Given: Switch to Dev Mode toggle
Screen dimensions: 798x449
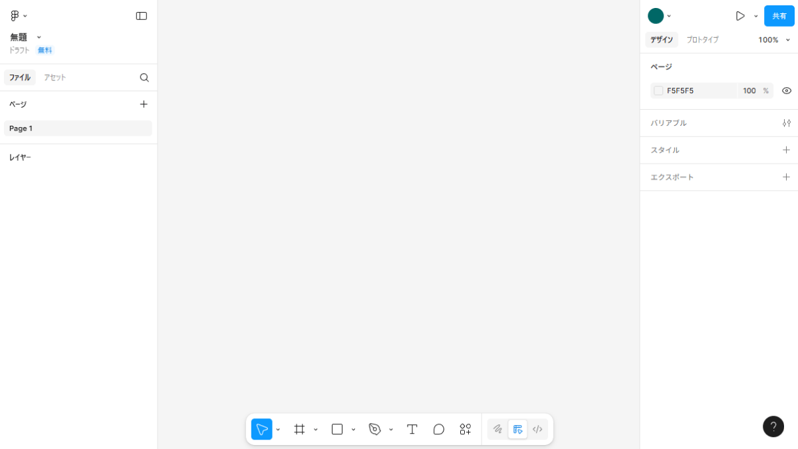Looking at the screenshot, I should click(x=537, y=429).
